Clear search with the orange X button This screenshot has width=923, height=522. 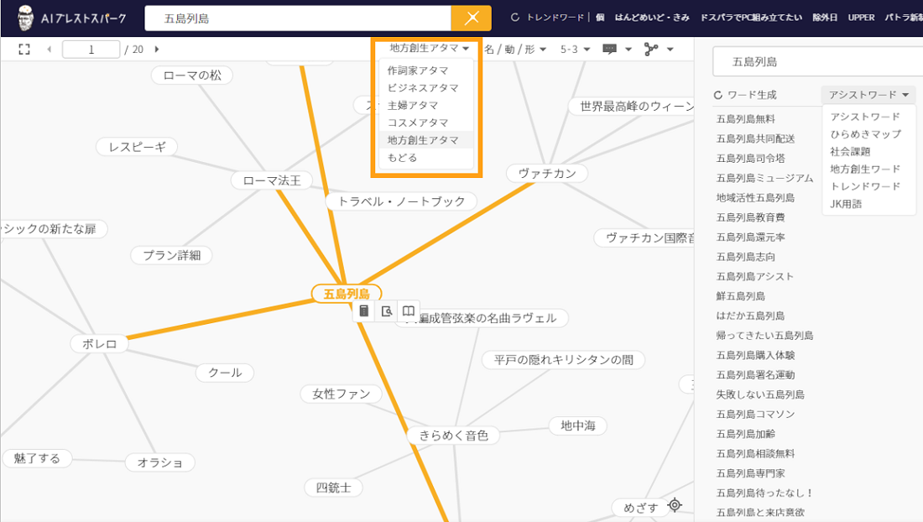(x=472, y=18)
